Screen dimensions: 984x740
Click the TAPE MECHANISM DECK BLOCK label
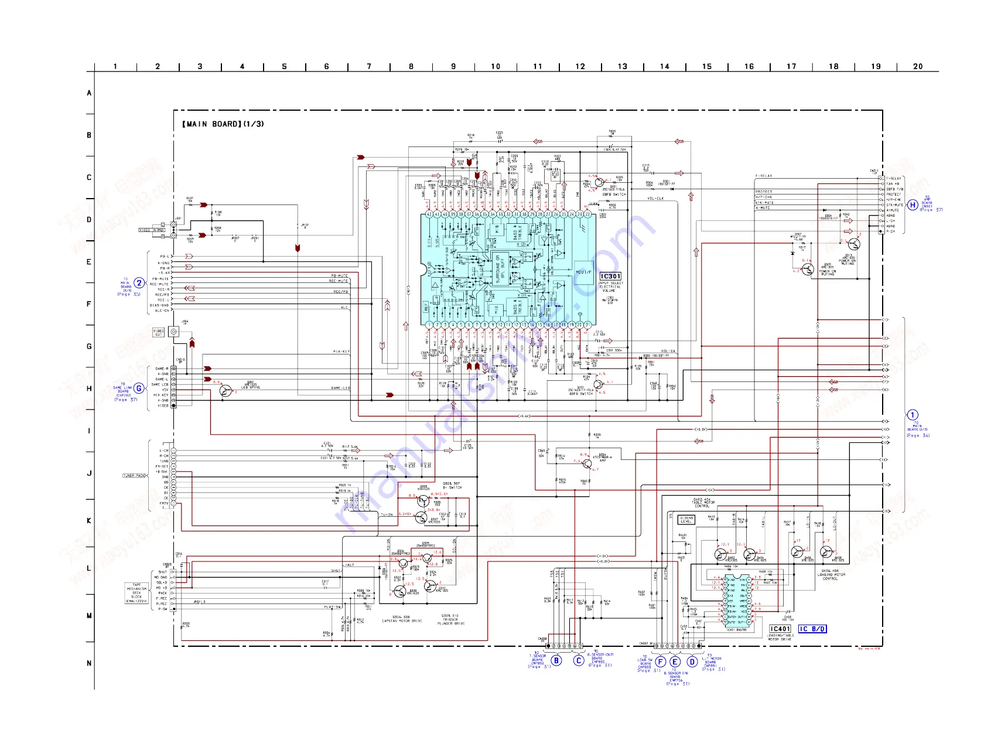pyautogui.click(x=136, y=593)
